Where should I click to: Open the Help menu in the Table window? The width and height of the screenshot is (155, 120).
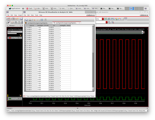click(x=41, y=15)
